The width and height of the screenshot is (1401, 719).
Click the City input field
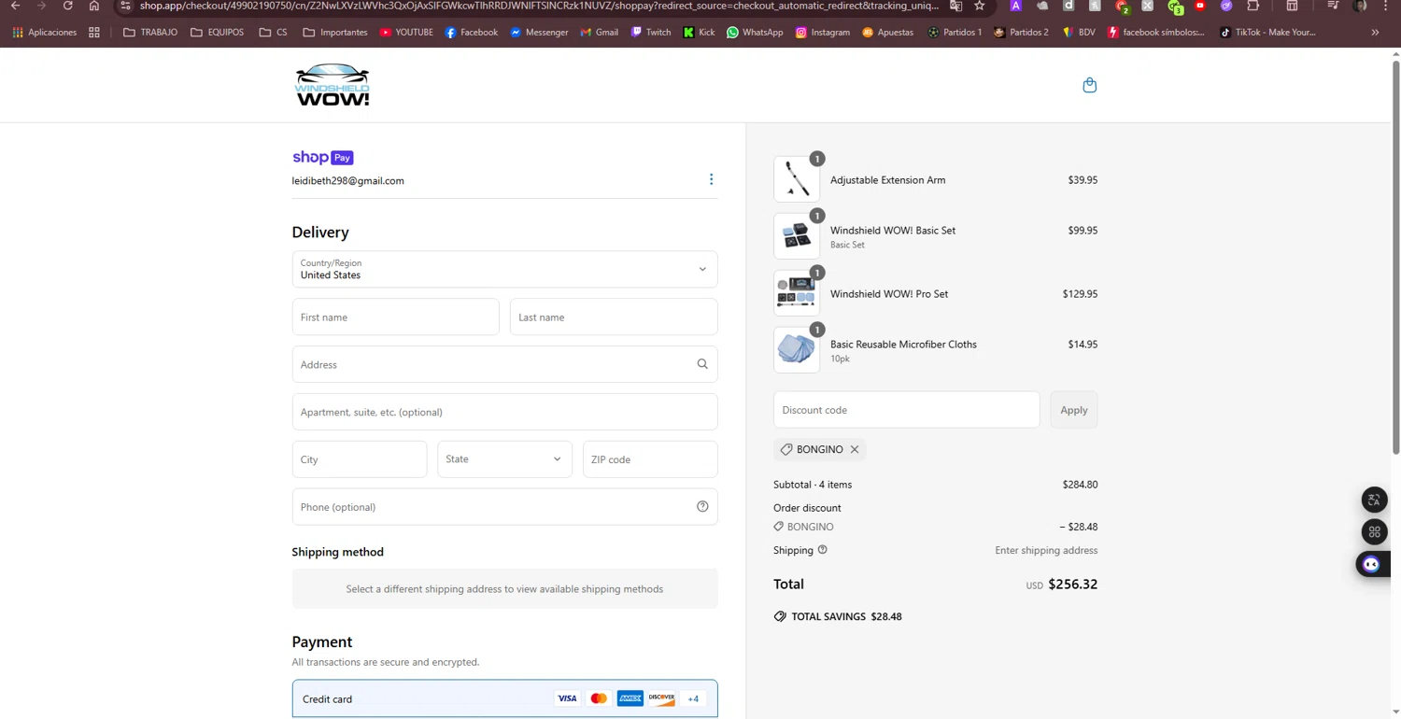click(x=360, y=459)
